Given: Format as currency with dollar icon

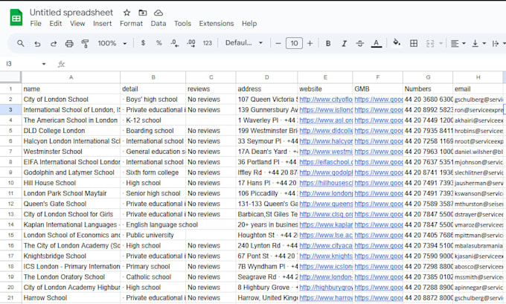Looking at the screenshot, I should tap(143, 43).
